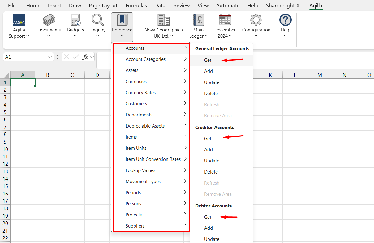
Task: Expand the Name Box dropdown arrow
Action: click(50, 57)
